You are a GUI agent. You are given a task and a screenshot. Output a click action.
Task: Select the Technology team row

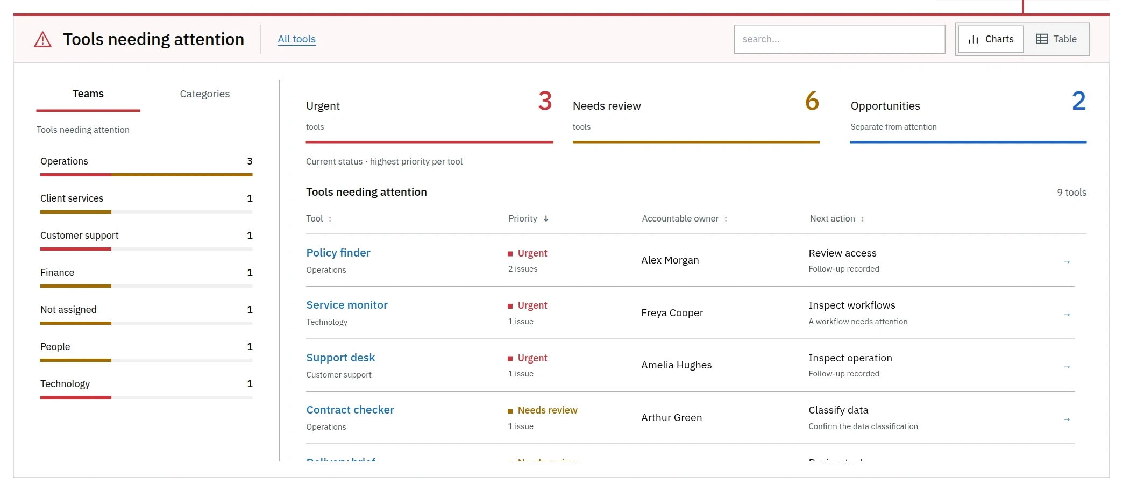coord(146,388)
